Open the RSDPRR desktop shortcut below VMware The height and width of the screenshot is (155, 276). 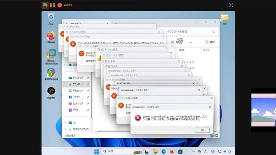51,74
